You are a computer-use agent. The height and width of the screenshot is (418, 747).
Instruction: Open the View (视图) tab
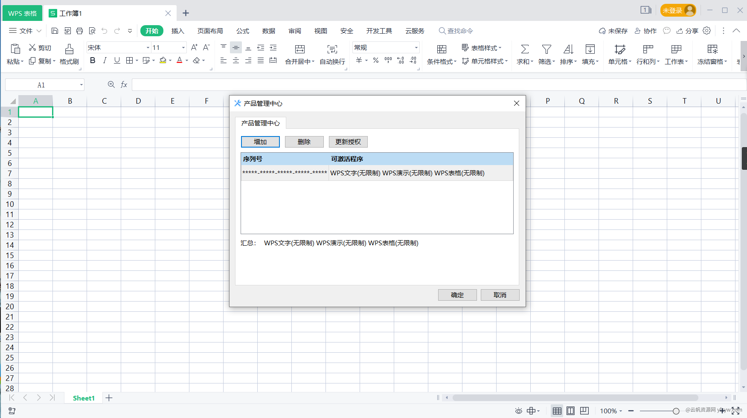click(x=321, y=31)
